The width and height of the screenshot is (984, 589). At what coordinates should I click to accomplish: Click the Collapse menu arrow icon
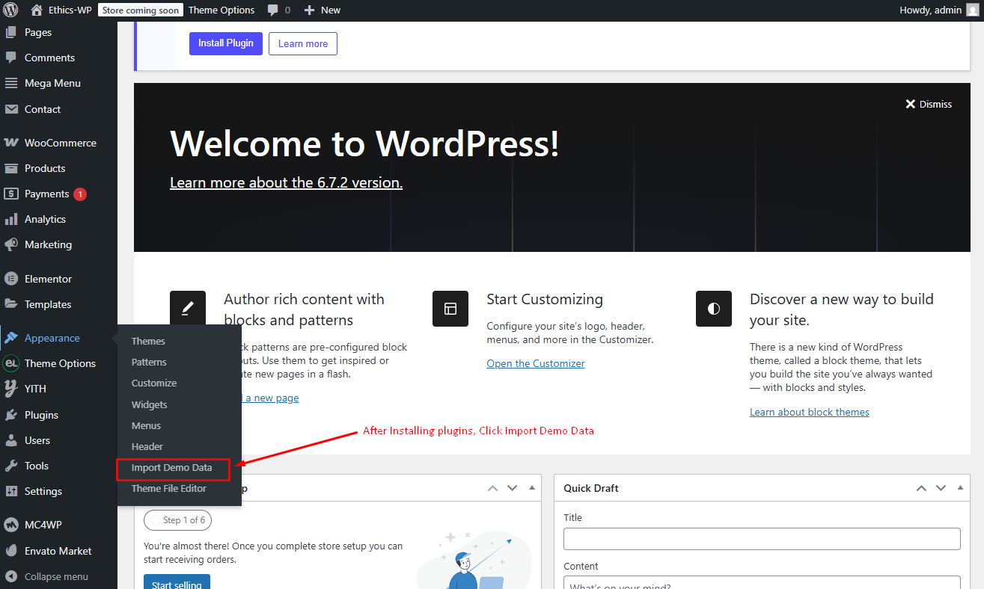[x=11, y=576]
